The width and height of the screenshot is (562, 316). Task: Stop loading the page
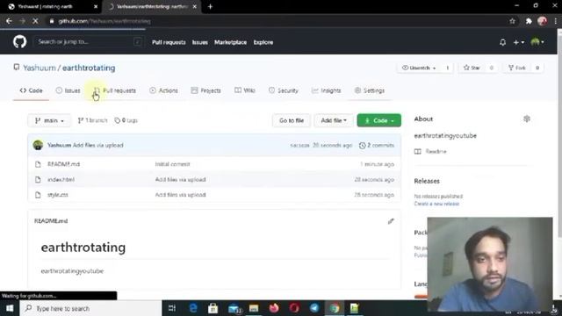[35, 21]
